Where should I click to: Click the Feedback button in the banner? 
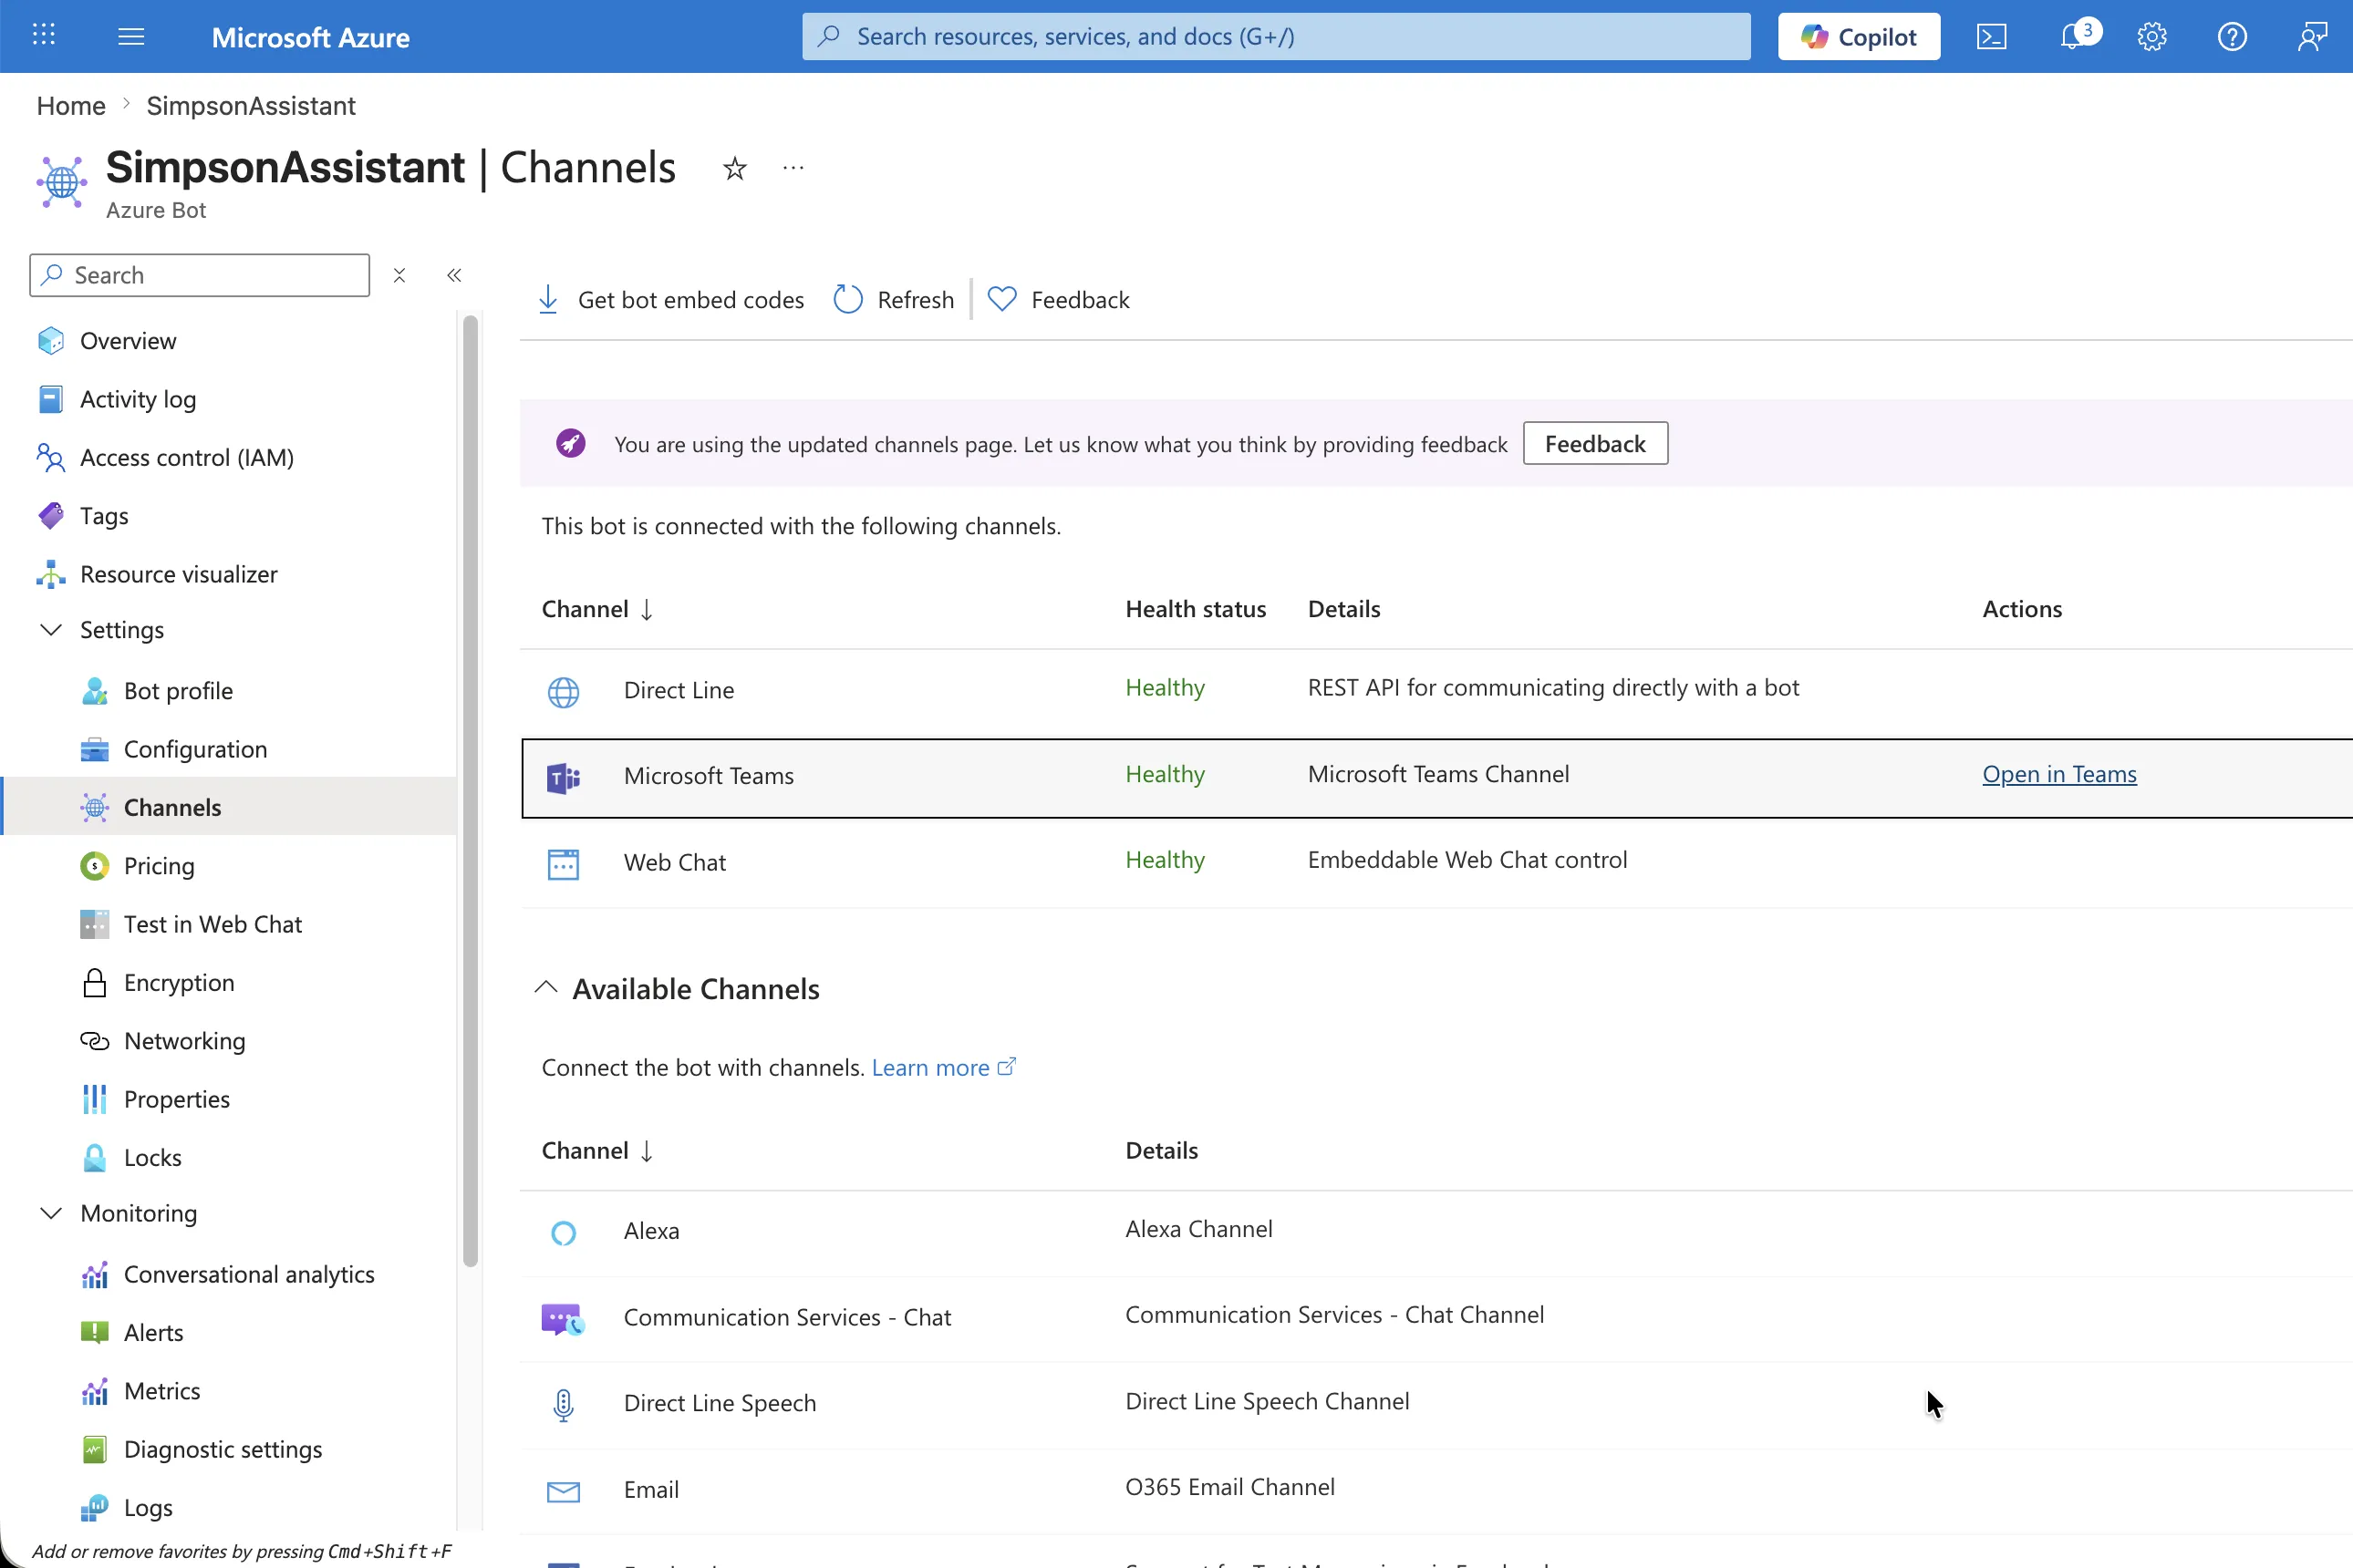pos(1595,443)
